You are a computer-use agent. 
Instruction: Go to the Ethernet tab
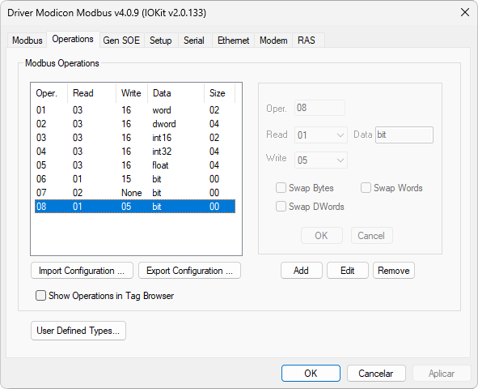[x=233, y=41]
